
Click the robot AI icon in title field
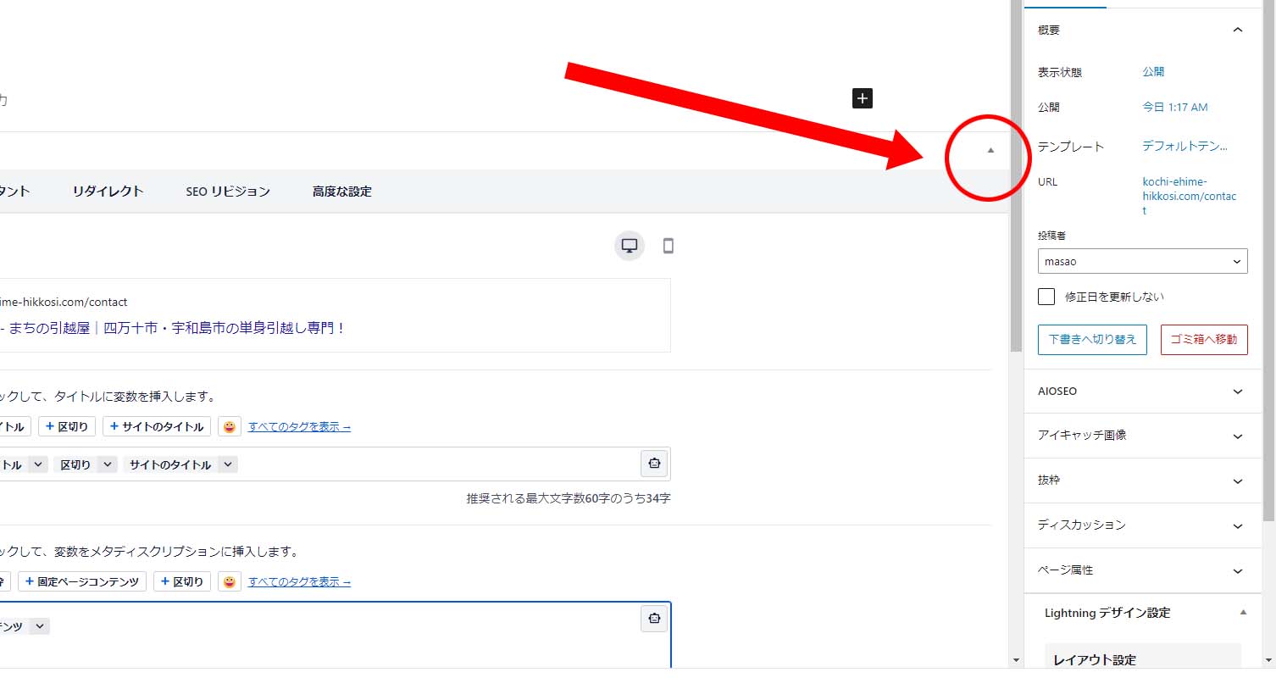pos(654,464)
